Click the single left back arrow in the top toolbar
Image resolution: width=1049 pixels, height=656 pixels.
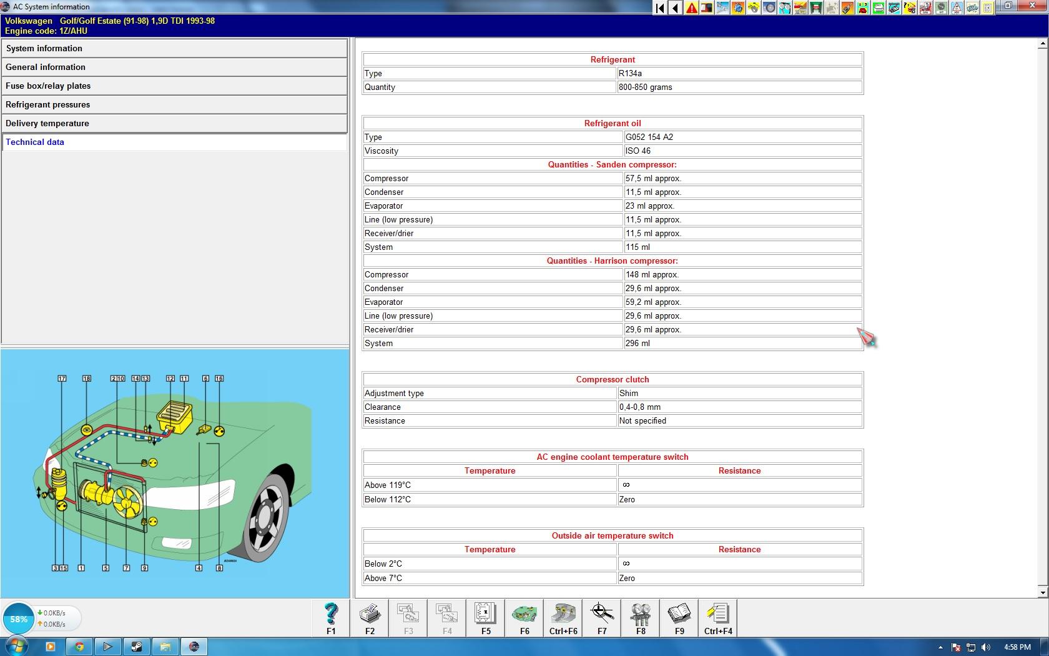675,7
